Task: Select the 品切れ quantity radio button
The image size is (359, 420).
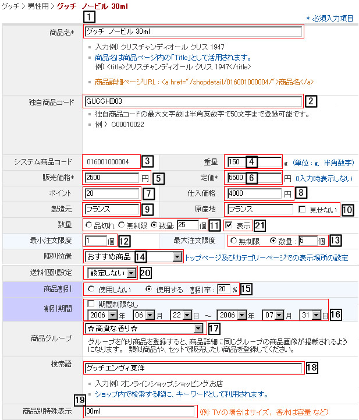Action: click(89, 225)
